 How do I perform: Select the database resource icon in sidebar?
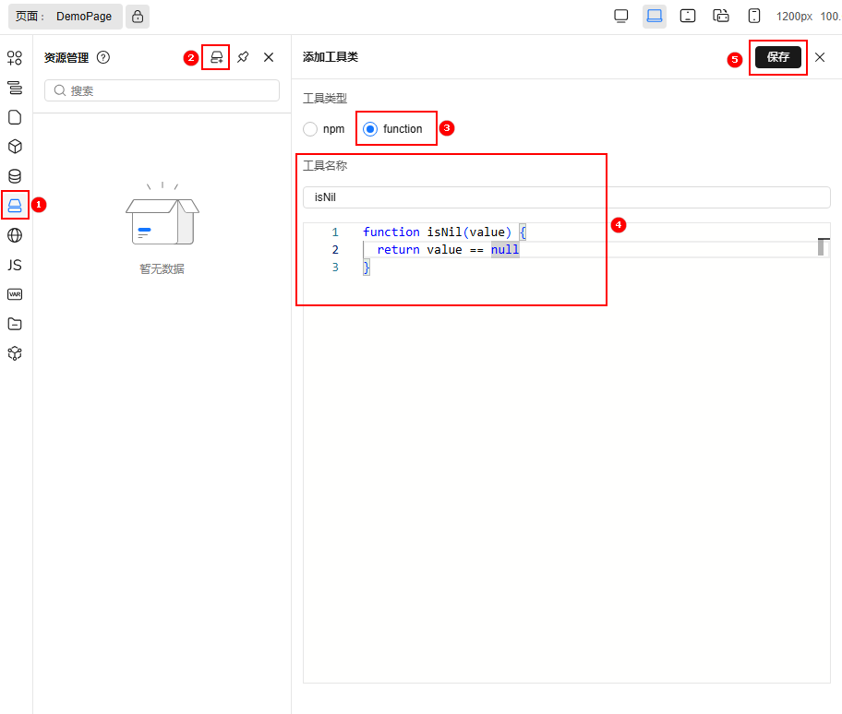tap(14, 175)
